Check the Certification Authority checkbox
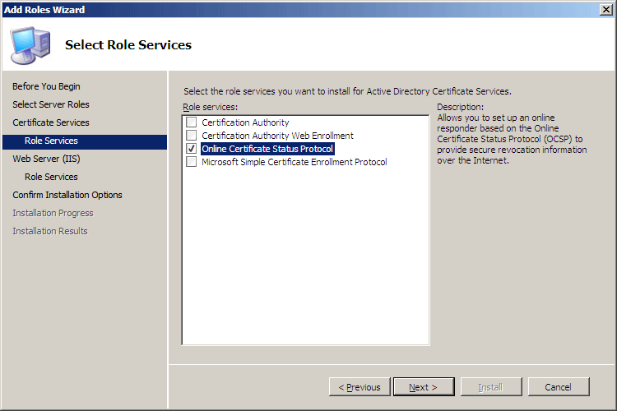This screenshot has height=411, width=617. 191,122
